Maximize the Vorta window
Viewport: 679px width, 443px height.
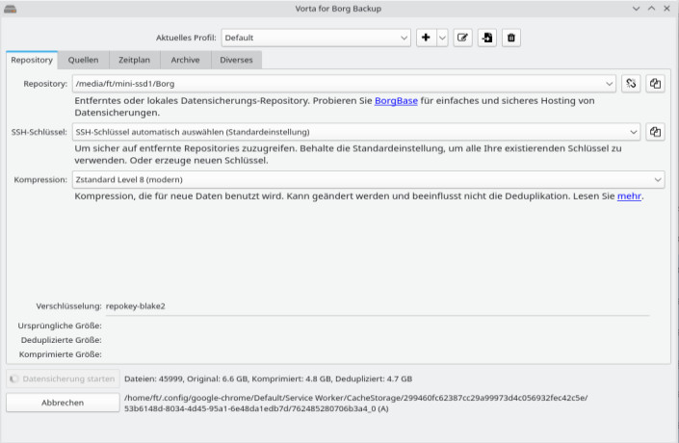(x=652, y=9)
